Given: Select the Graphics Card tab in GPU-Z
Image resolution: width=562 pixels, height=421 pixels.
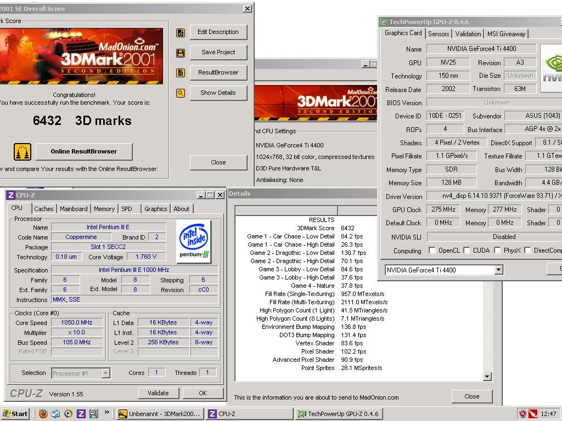Looking at the screenshot, I should 403,33.
